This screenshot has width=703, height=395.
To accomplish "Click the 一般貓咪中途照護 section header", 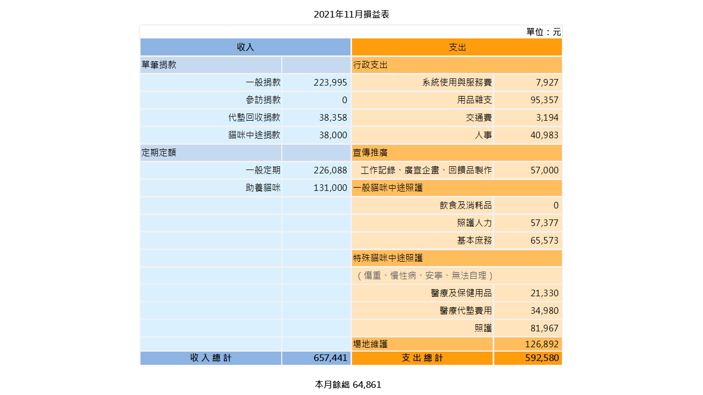I will pos(457,188).
